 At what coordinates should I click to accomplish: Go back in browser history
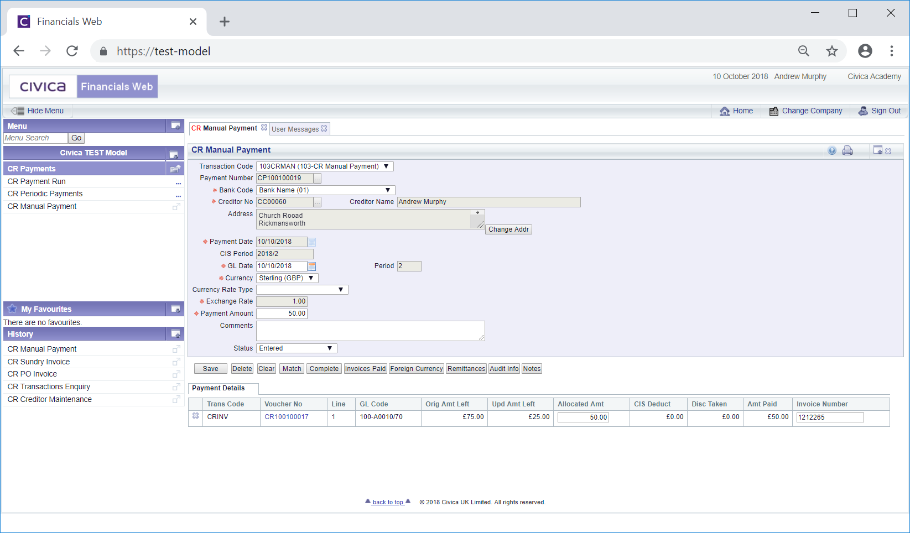(19, 51)
